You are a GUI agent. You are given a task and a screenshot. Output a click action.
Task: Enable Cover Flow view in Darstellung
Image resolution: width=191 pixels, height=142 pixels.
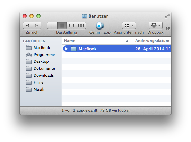[x=81, y=25]
